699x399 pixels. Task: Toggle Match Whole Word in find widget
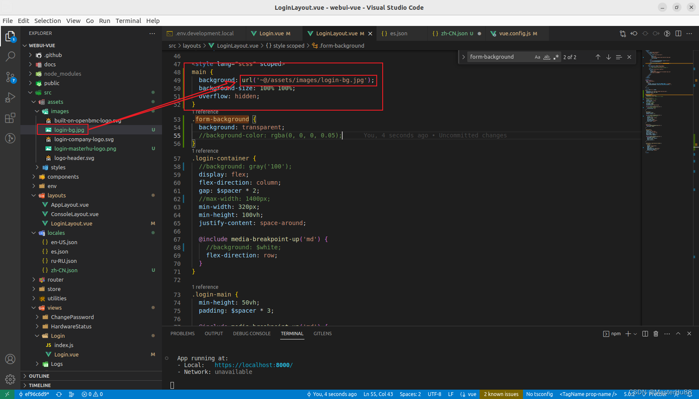pos(547,57)
